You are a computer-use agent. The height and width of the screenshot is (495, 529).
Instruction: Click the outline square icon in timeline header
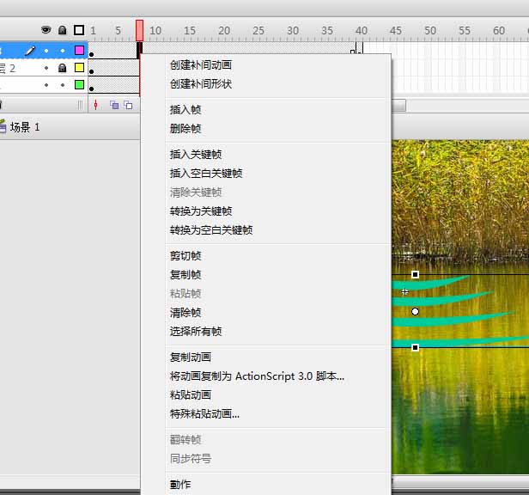tap(79, 30)
